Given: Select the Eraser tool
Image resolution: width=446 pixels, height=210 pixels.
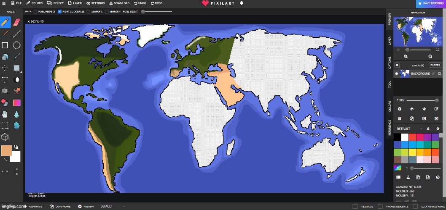Looking at the screenshot, I should point(17,22).
